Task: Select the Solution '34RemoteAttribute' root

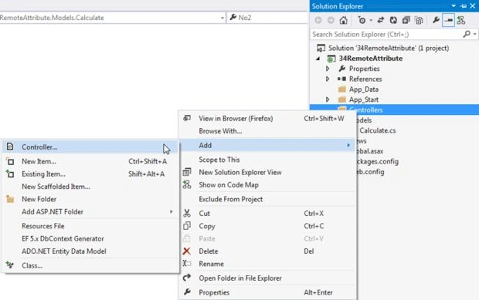Action: 389,48
